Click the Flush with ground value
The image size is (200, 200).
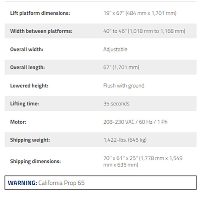[x=124, y=86]
